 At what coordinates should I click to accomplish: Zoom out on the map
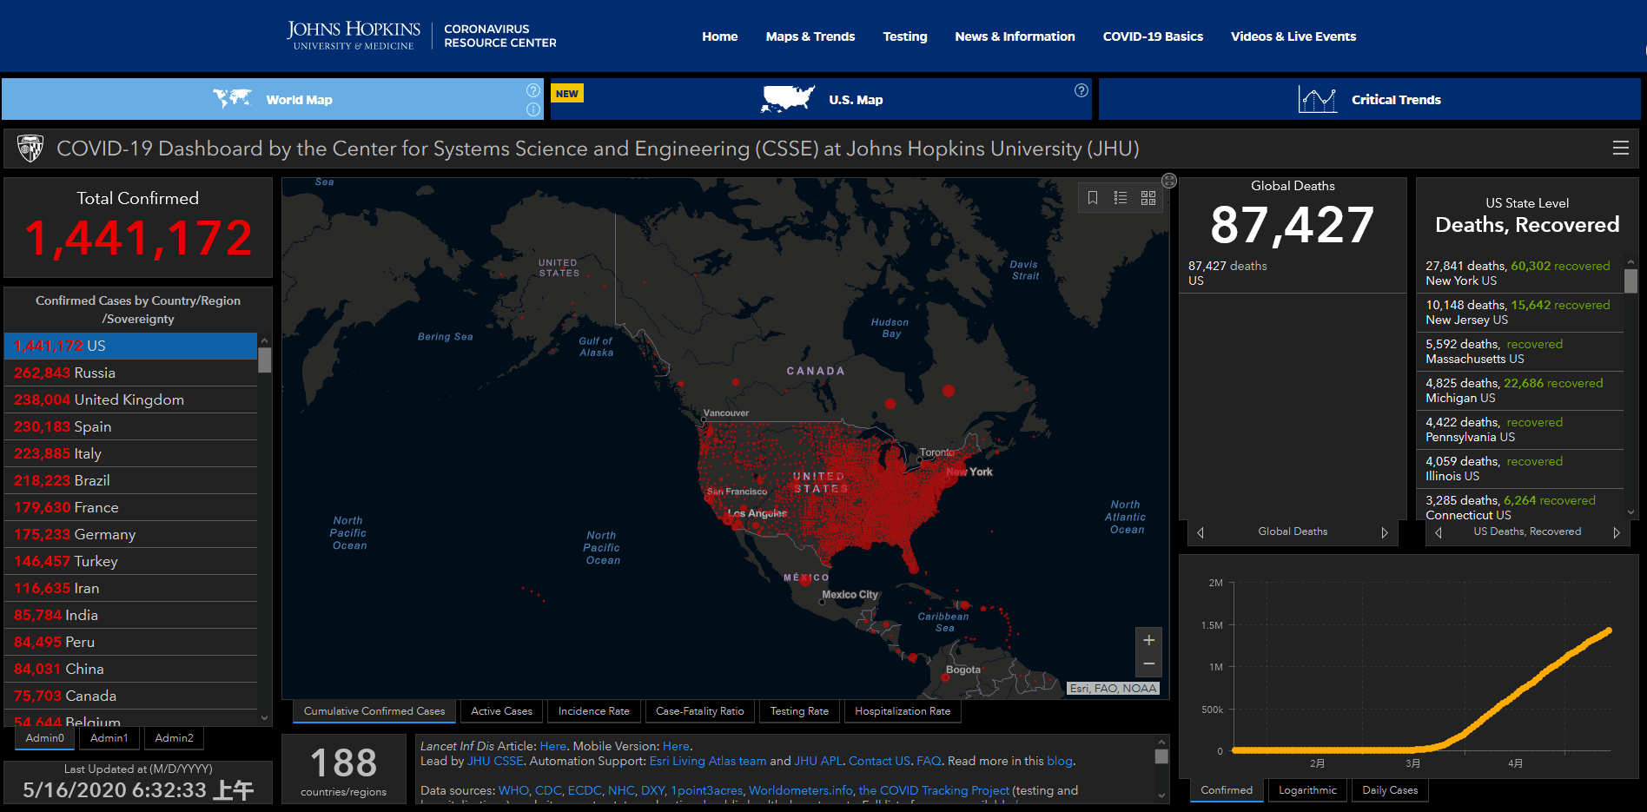tap(1148, 664)
